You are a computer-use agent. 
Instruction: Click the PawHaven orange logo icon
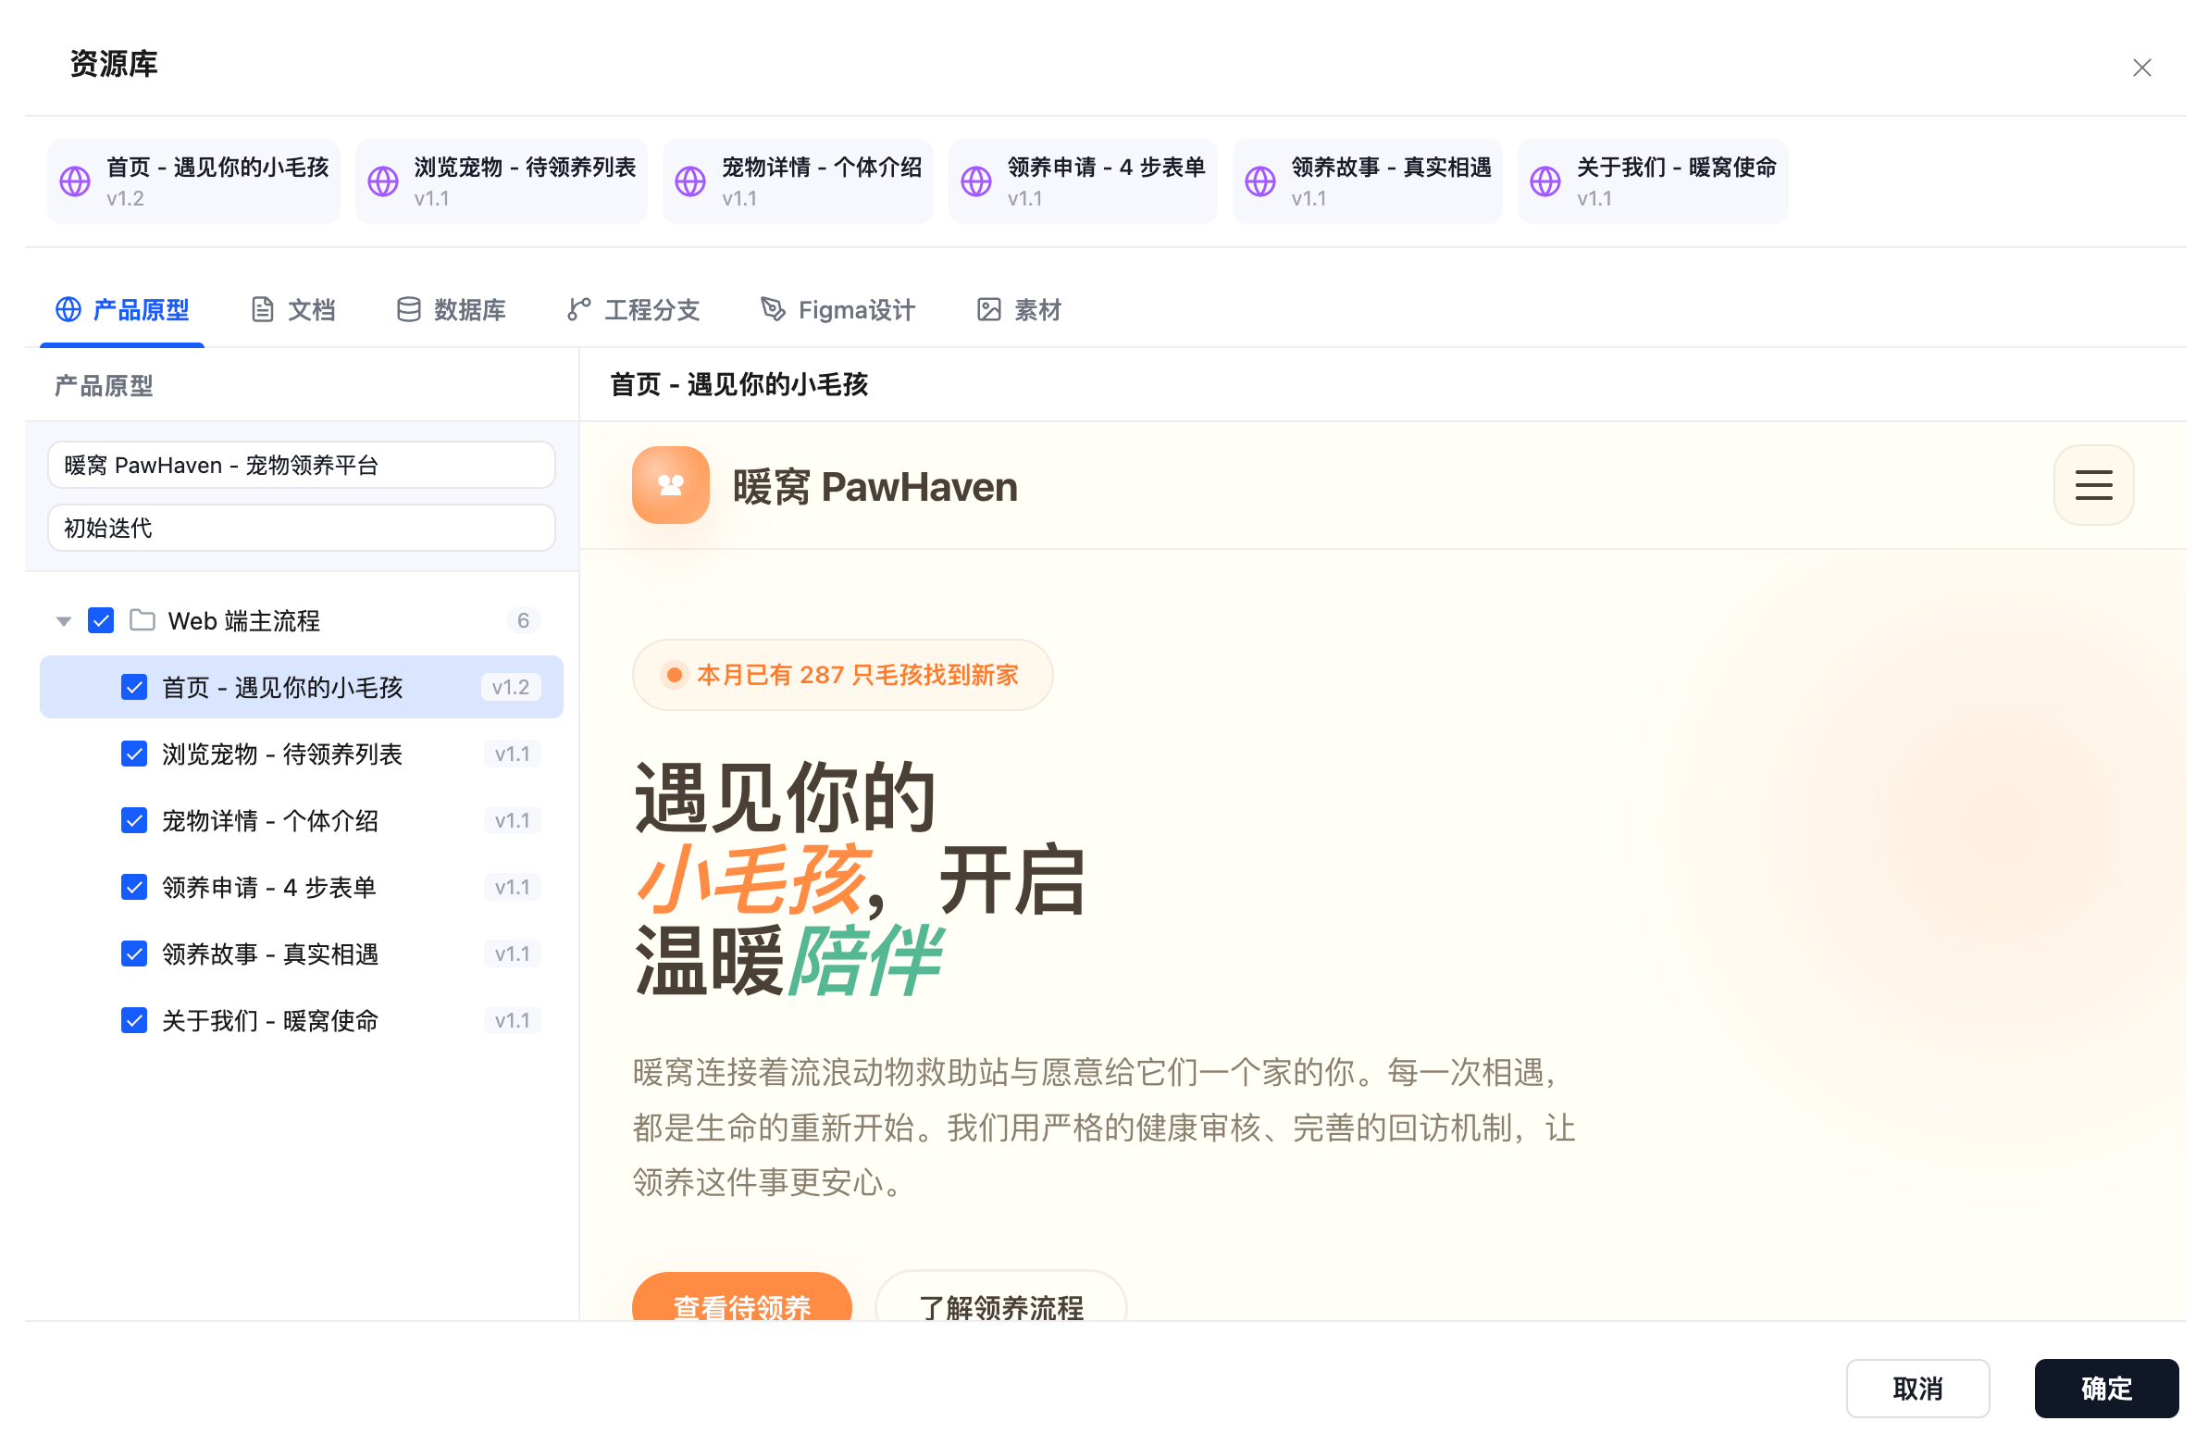671,485
